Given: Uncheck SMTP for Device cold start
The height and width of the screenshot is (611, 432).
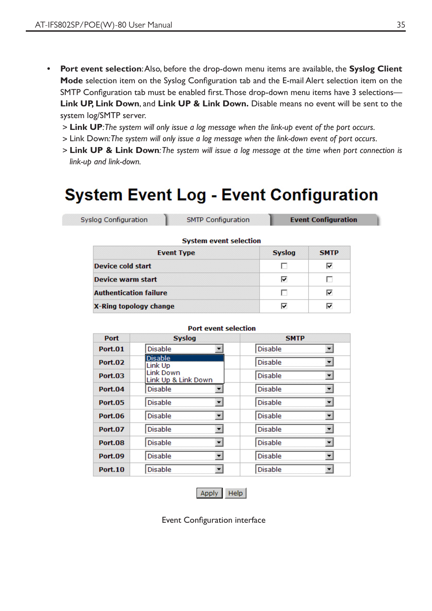Looking at the screenshot, I should pos(329,266).
